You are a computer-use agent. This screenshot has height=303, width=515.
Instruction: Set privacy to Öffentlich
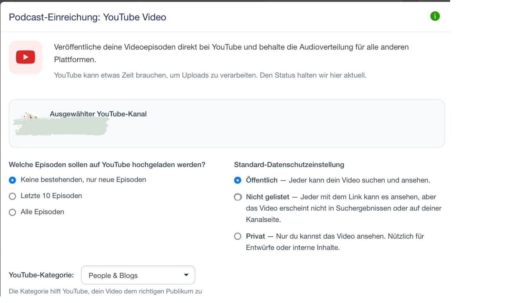pos(238,180)
